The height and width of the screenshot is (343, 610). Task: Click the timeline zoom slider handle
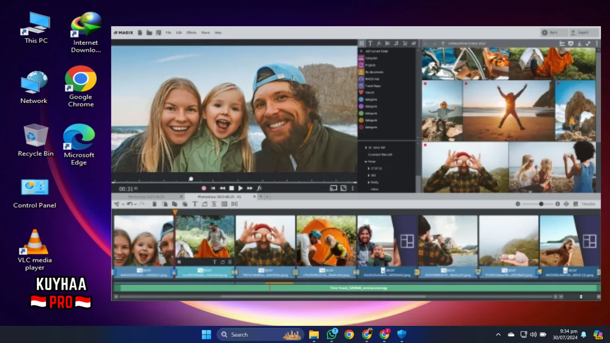tap(541, 204)
